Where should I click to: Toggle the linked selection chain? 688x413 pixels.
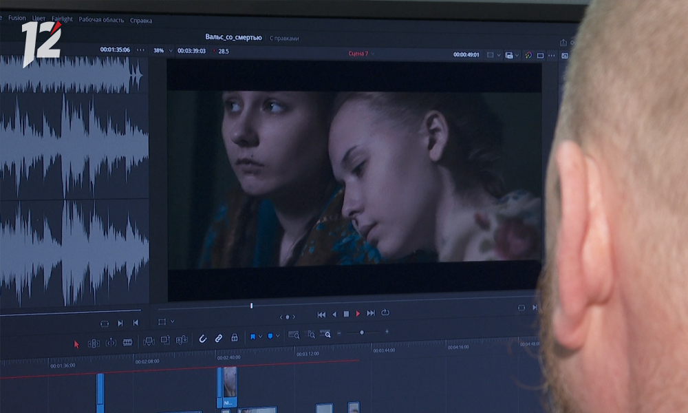point(218,339)
